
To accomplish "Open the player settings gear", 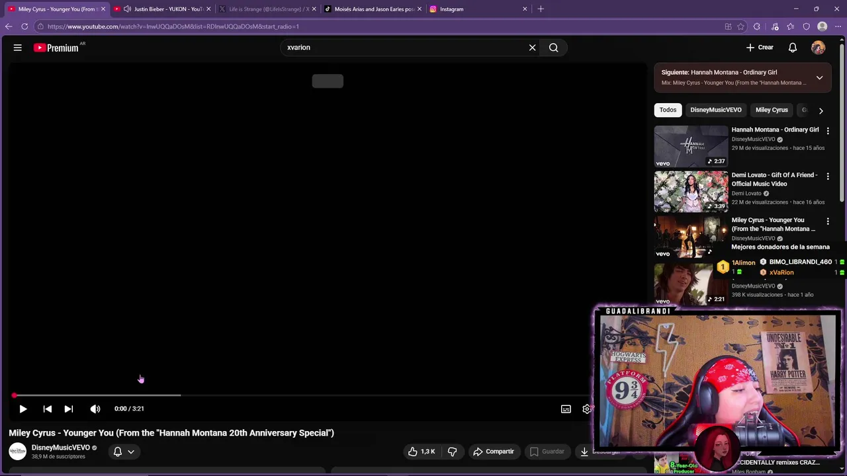I will tap(586, 409).
